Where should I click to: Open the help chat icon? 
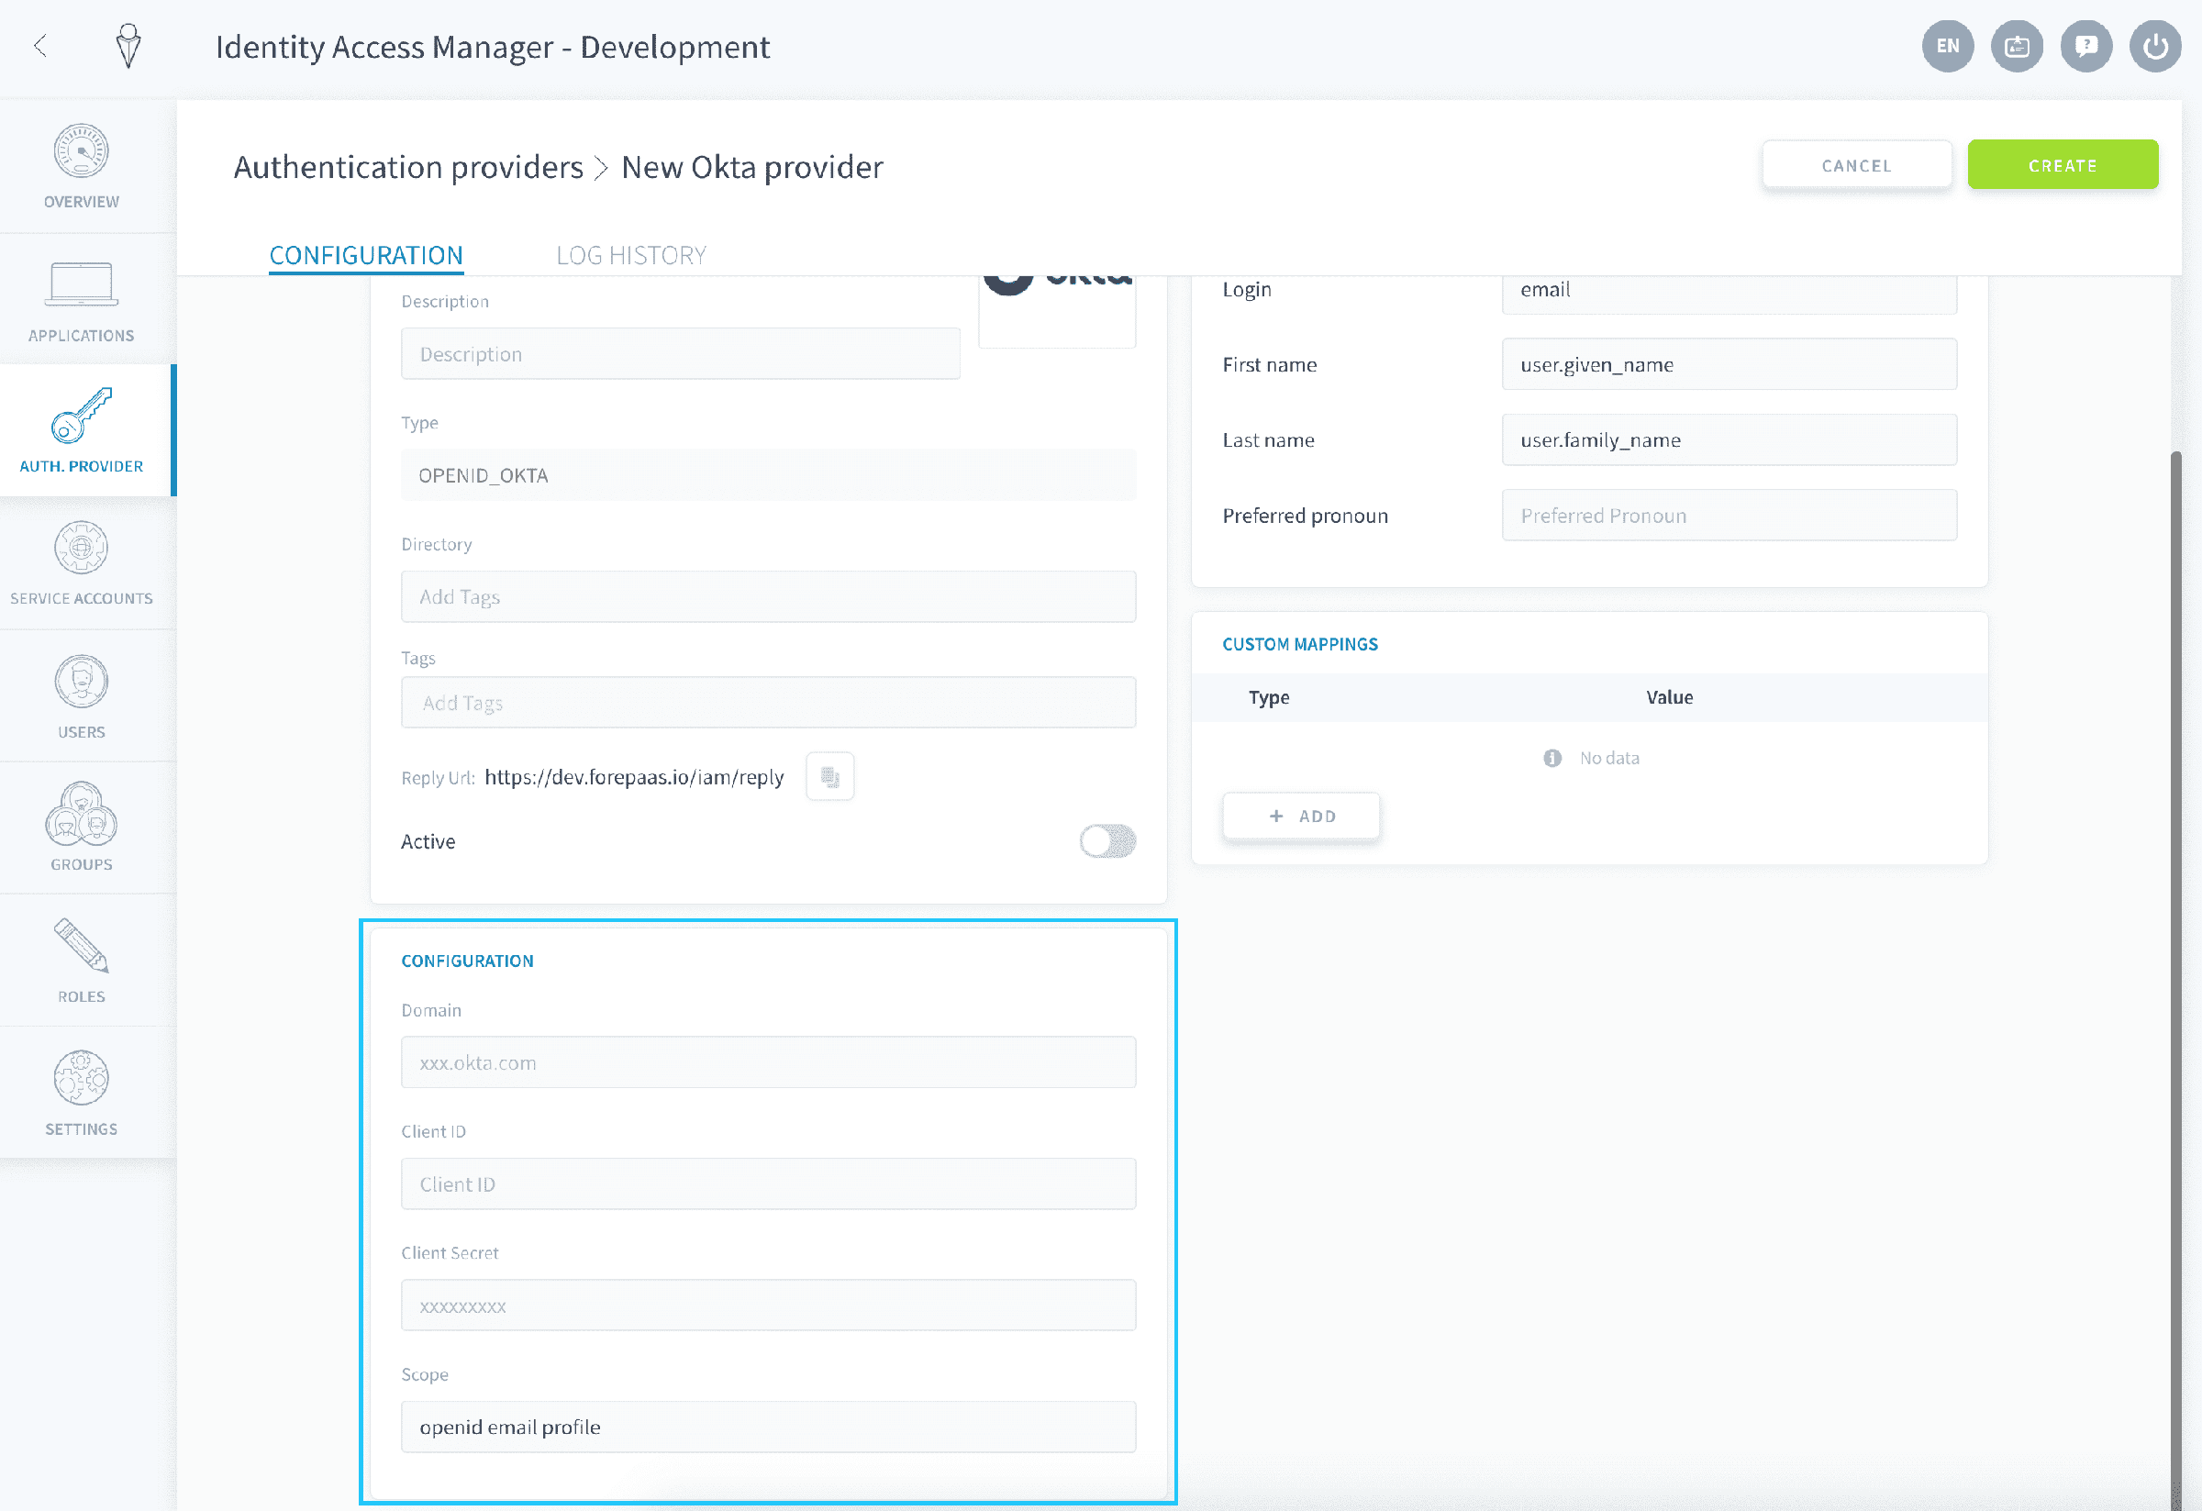tap(2085, 46)
